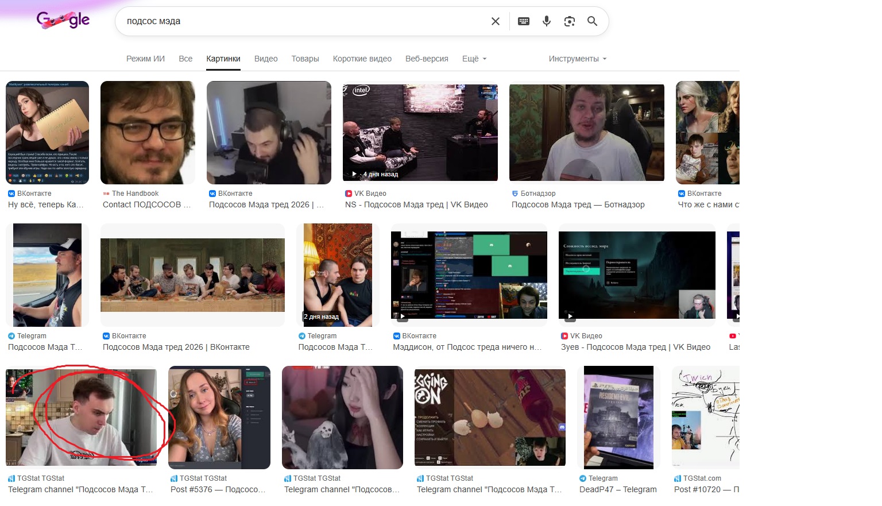Viewport: 882px width, 506px height.
Task: Click Telegram icon under truck driver image
Action: (x=11, y=336)
